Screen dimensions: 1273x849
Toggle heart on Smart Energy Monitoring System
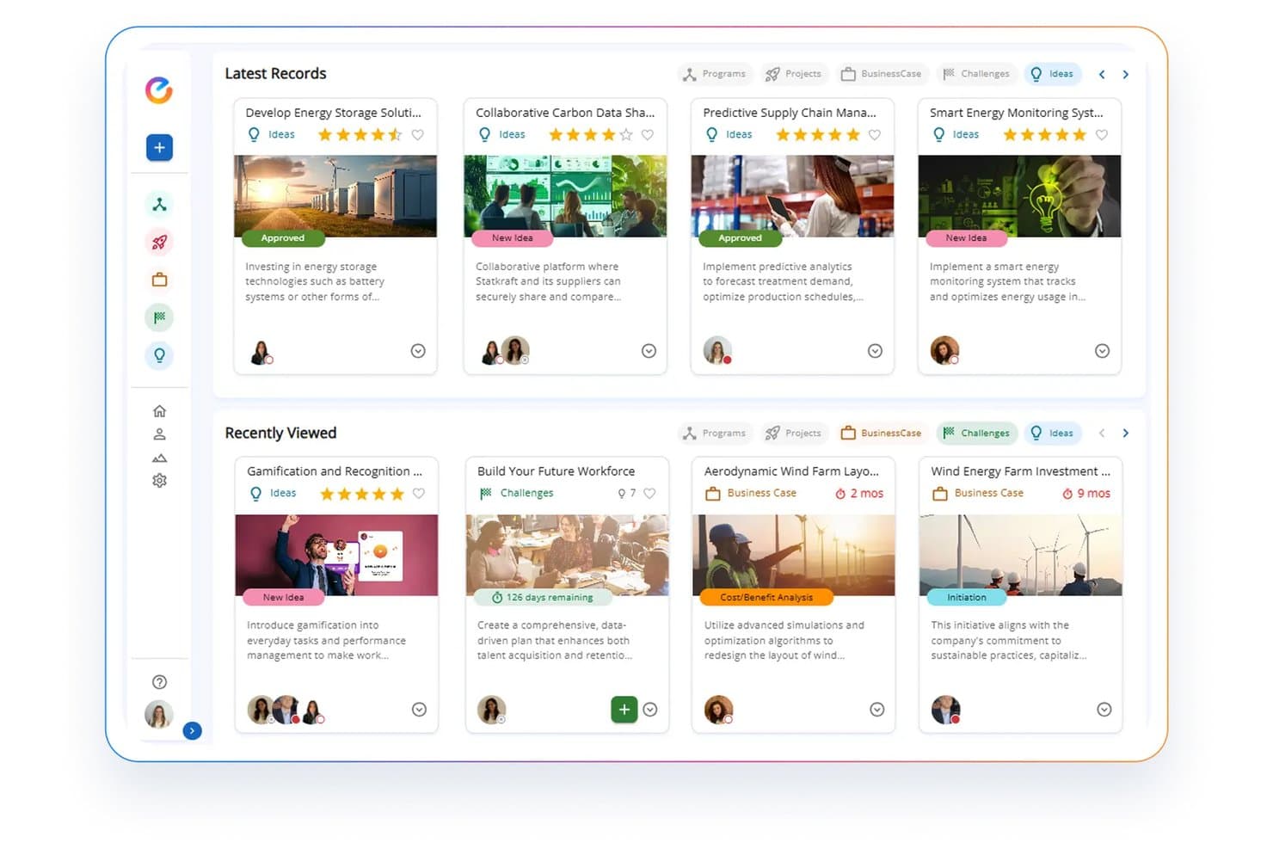[x=1102, y=135]
